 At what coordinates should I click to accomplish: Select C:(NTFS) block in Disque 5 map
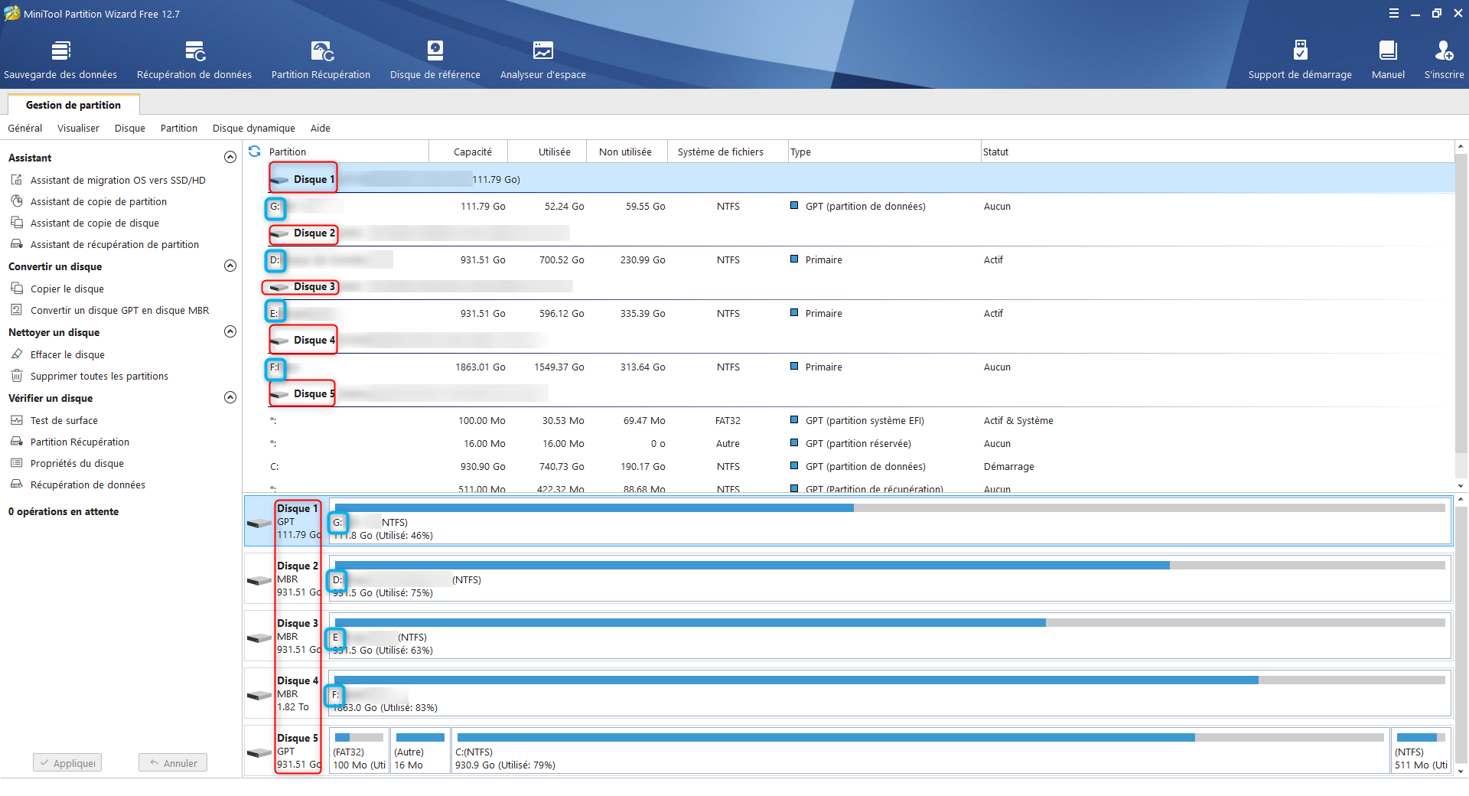(920, 751)
